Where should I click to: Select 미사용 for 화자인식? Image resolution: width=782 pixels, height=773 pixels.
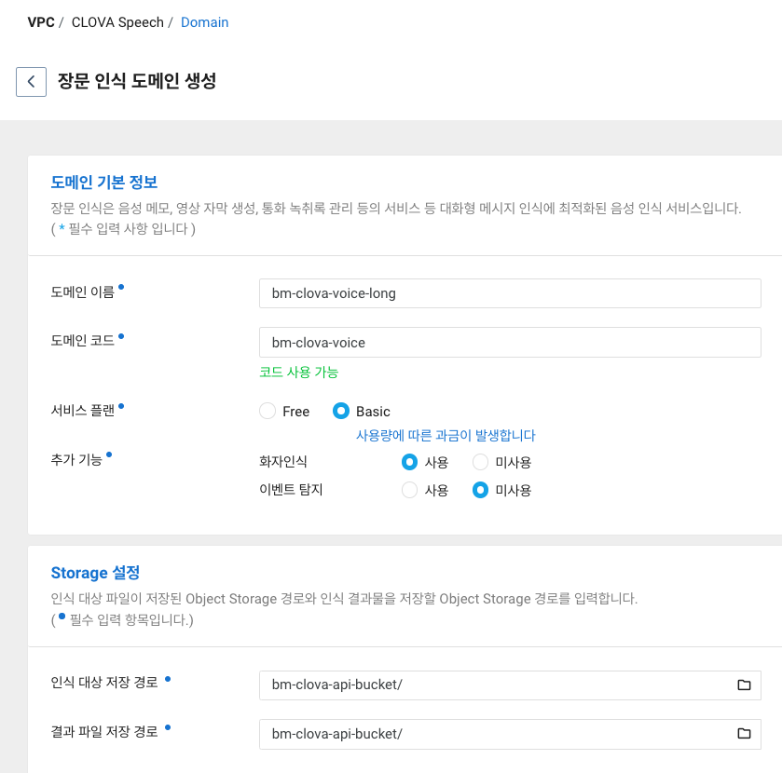479,461
